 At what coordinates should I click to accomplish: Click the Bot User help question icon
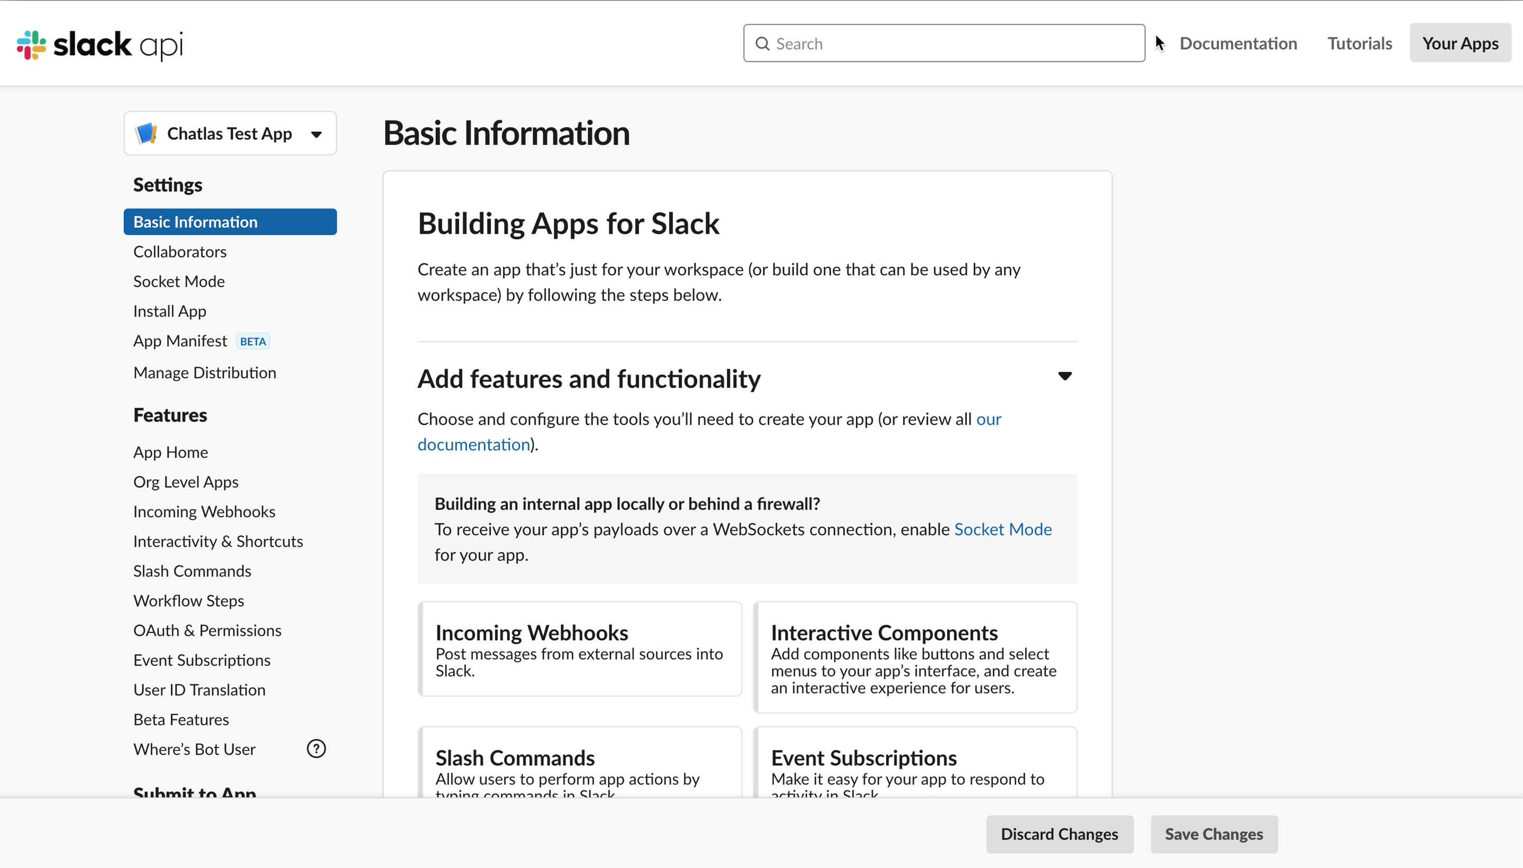point(316,749)
